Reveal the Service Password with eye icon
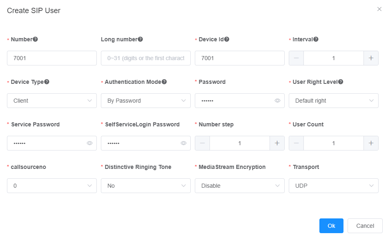388x236 pixels. (89, 143)
